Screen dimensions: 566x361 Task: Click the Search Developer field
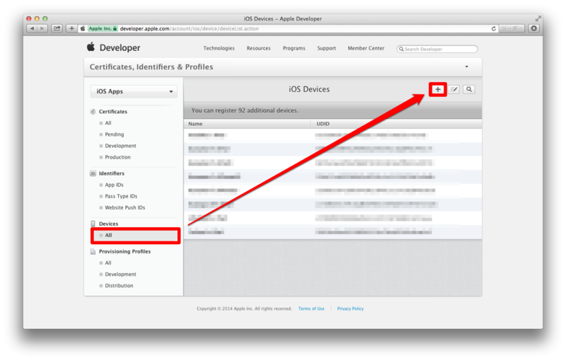[437, 49]
